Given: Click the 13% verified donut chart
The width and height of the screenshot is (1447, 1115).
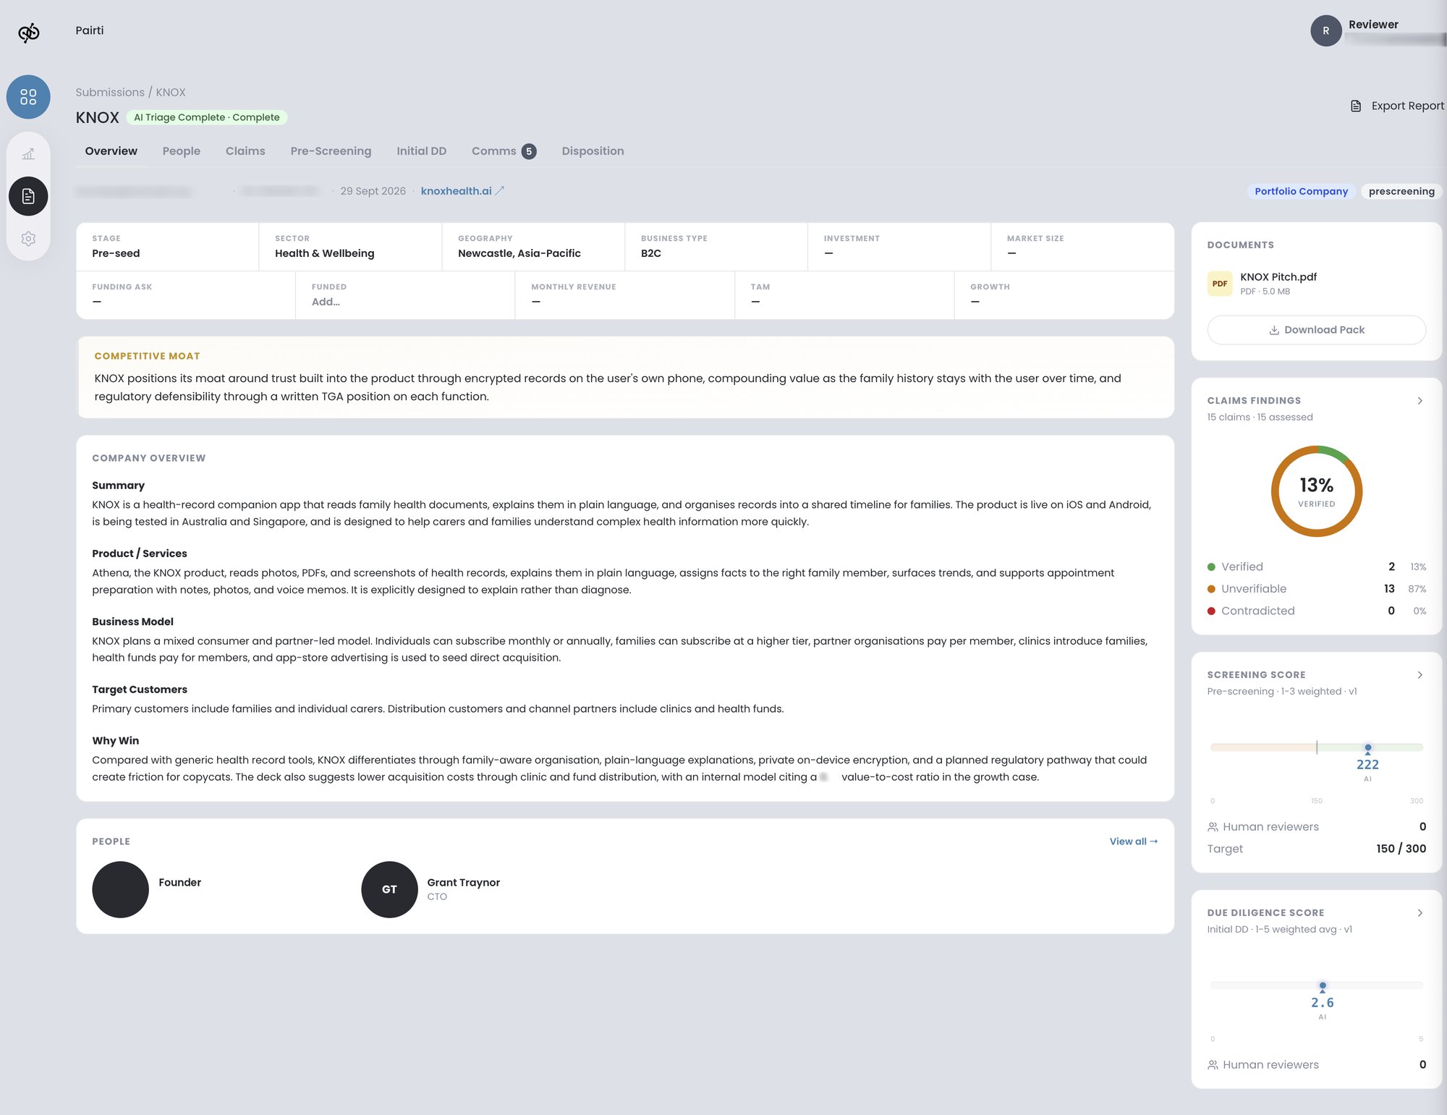Looking at the screenshot, I should click(1316, 491).
